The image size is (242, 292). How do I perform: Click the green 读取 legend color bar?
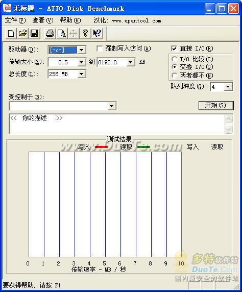pyautogui.click(x=143, y=147)
